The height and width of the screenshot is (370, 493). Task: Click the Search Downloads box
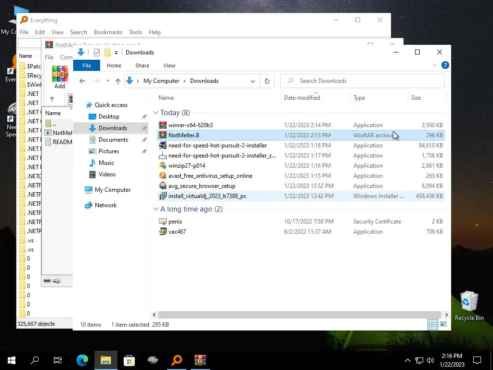click(363, 81)
